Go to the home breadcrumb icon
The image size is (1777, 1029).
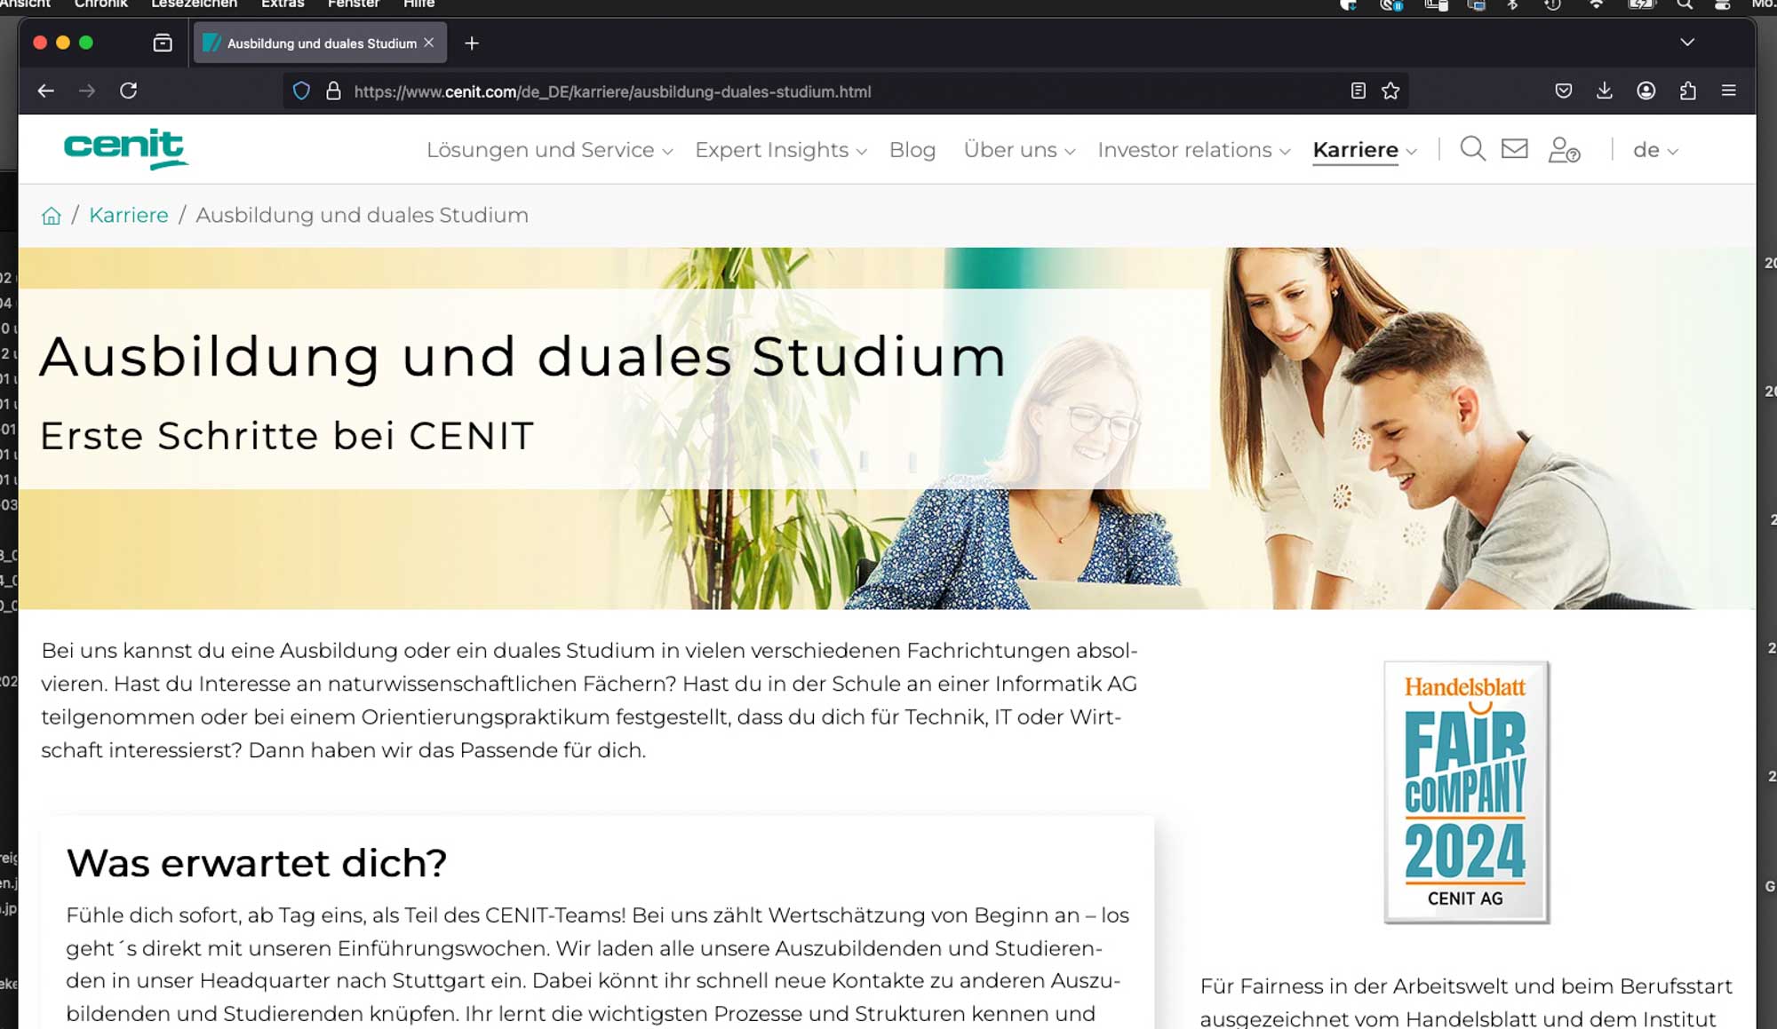52,216
